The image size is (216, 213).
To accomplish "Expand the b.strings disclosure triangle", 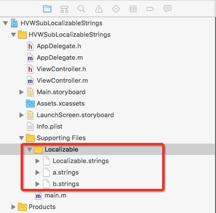I will (x=38, y=184).
